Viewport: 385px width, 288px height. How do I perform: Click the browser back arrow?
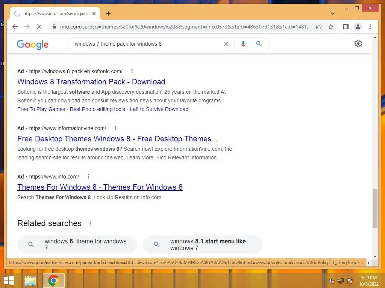15,27
